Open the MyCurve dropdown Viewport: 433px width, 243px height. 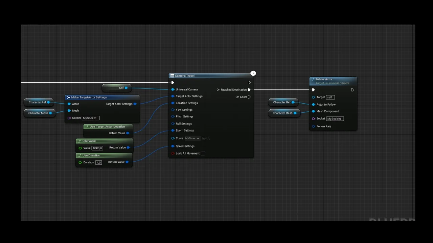click(x=192, y=138)
